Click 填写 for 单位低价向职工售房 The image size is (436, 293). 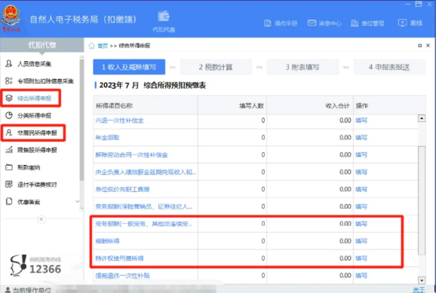point(361,189)
